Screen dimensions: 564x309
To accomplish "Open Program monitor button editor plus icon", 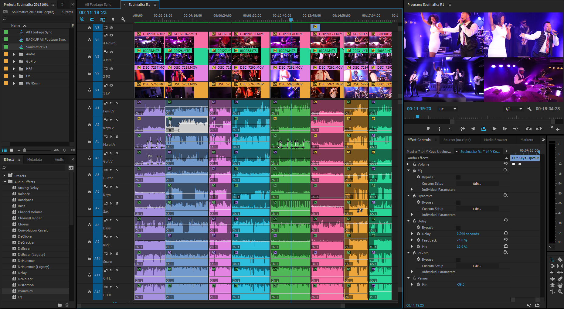I will coord(558,129).
